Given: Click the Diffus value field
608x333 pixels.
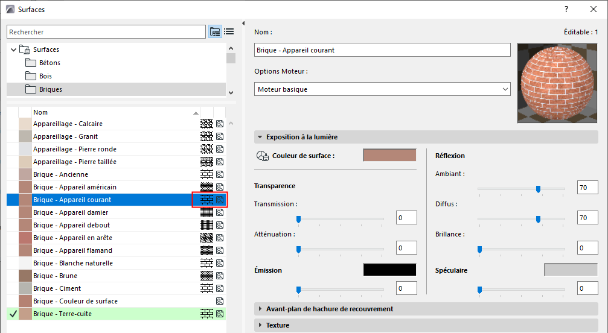Looking at the screenshot, I should (x=587, y=218).
